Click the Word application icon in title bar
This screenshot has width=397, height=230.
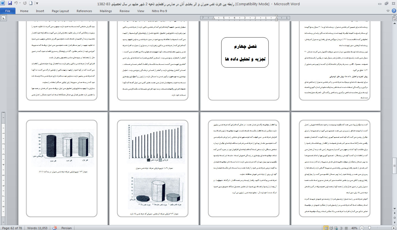click(x=3, y=4)
